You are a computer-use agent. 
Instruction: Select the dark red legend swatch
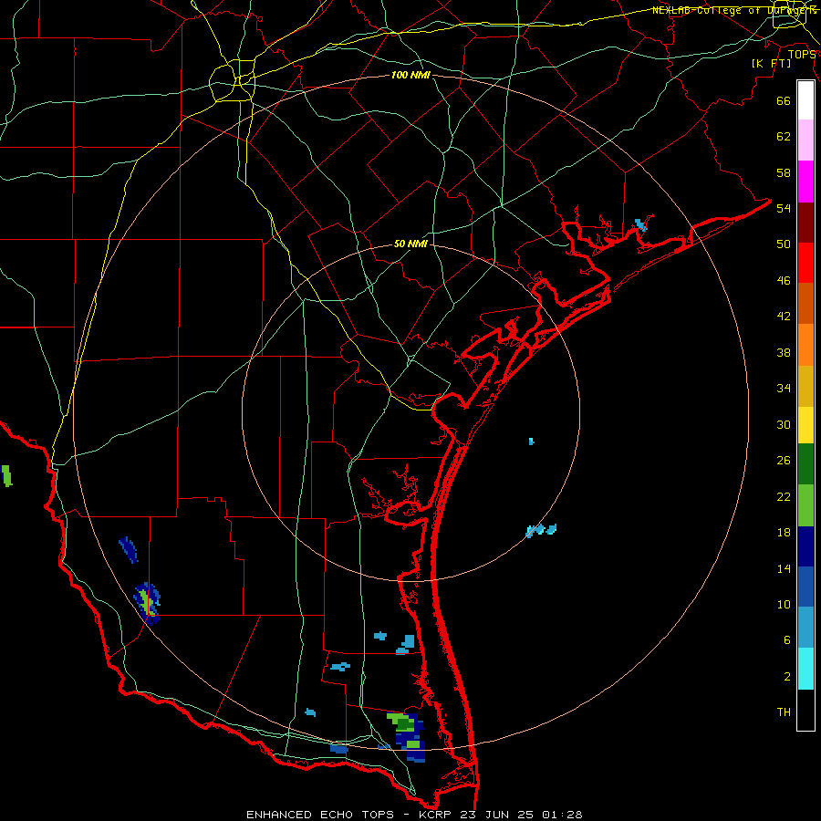(805, 223)
